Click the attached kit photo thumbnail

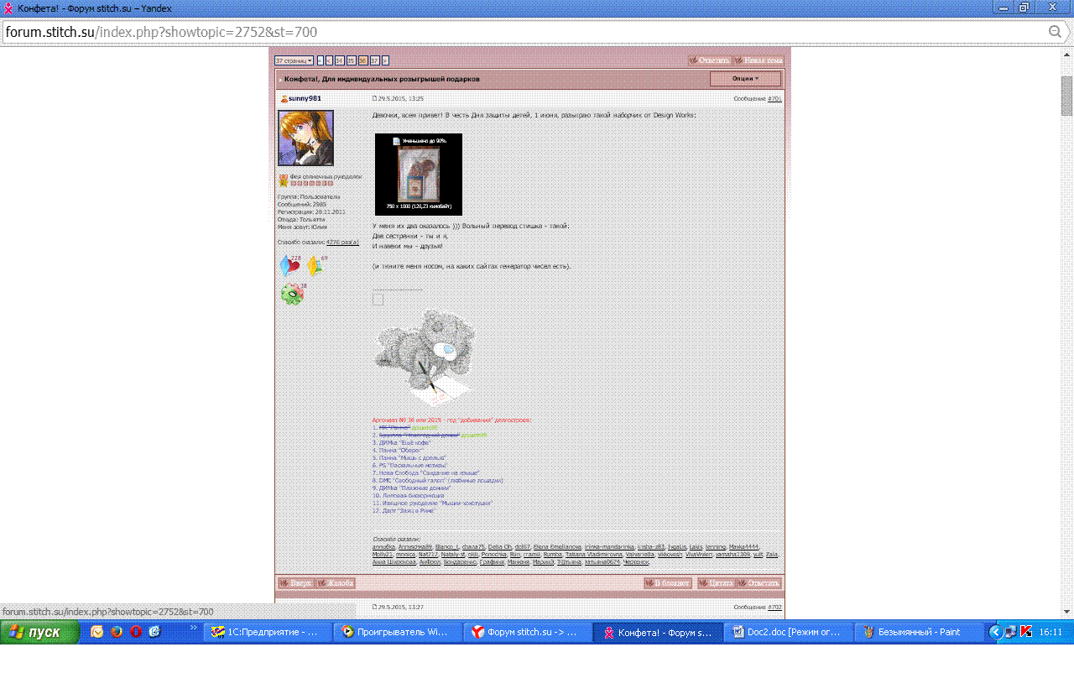click(418, 175)
